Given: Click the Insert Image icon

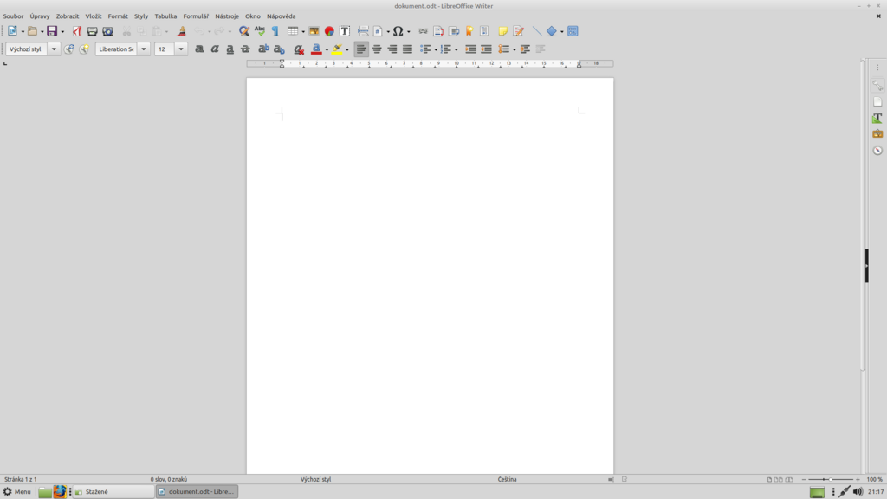Looking at the screenshot, I should [314, 31].
